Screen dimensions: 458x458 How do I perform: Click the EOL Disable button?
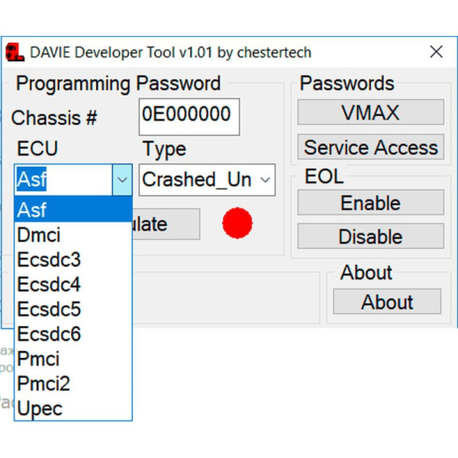370,237
